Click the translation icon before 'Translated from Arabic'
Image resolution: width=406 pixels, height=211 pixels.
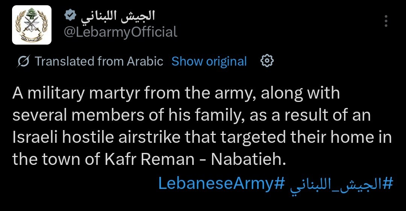[24, 61]
